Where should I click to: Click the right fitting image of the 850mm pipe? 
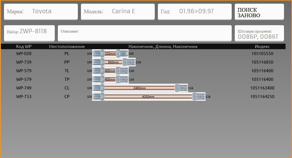pos(129,62)
